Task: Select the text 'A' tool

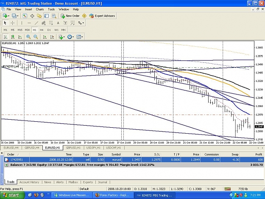Action: (x=58, y=23)
